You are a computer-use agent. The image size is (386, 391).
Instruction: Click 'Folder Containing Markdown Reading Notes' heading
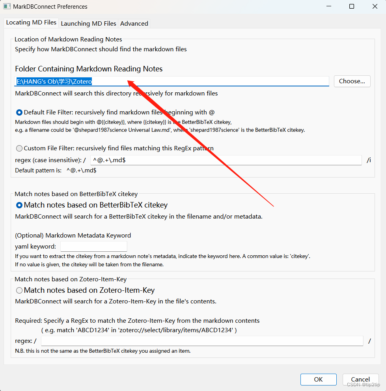click(89, 69)
